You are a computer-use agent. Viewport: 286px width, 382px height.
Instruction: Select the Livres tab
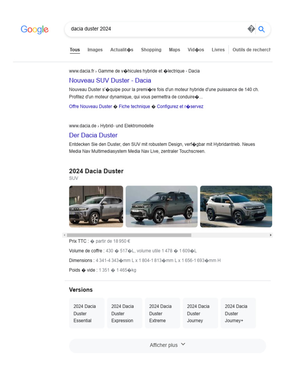tap(218, 50)
